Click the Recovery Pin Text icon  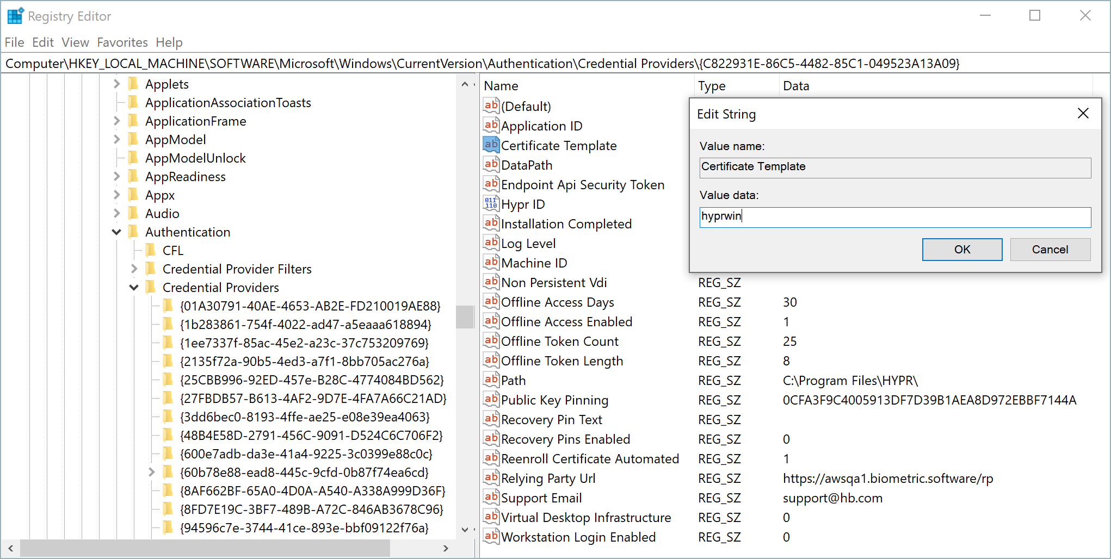tap(491, 419)
